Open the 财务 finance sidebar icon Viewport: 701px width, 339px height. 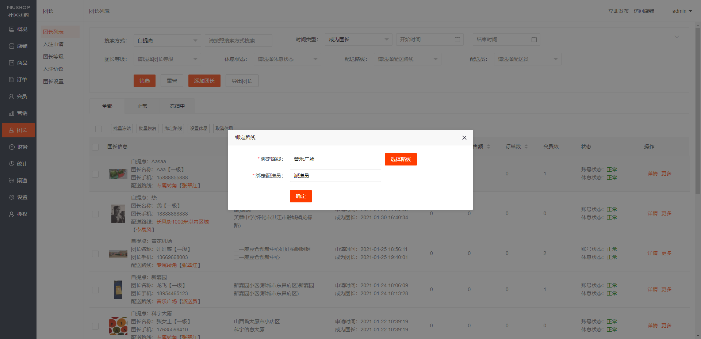click(x=12, y=147)
